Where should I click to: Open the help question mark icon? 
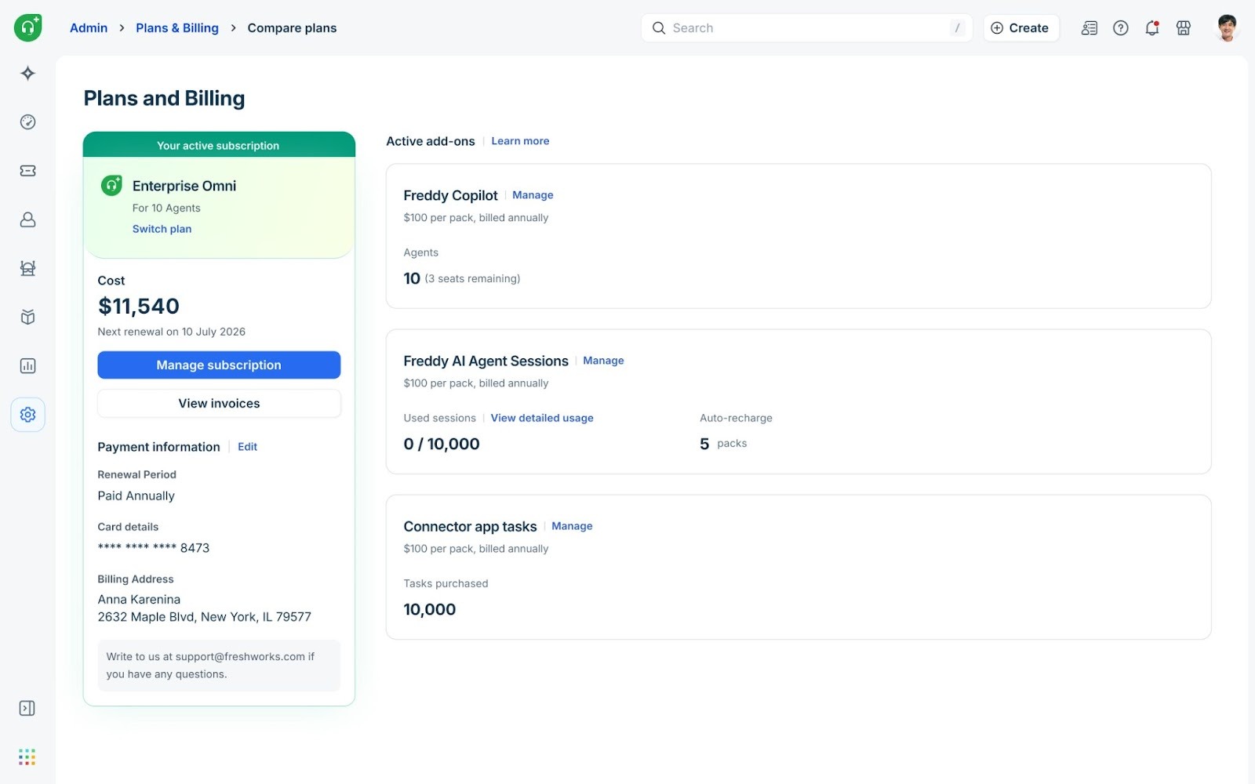(x=1121, y=27)
